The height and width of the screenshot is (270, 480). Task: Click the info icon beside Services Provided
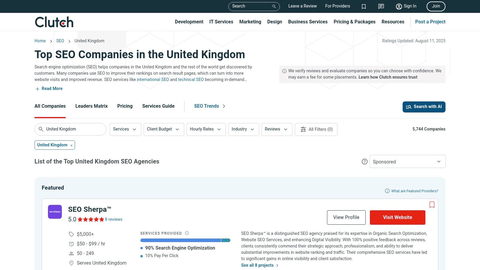coord(187,233)
